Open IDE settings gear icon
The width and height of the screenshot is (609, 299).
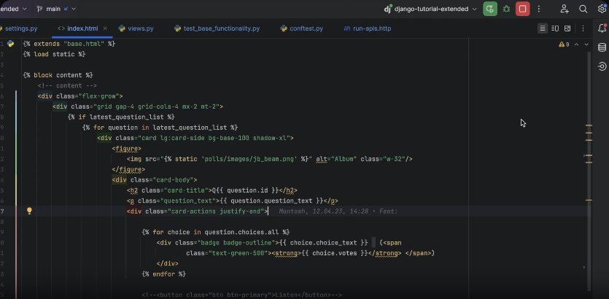click(x=602, y=9)
